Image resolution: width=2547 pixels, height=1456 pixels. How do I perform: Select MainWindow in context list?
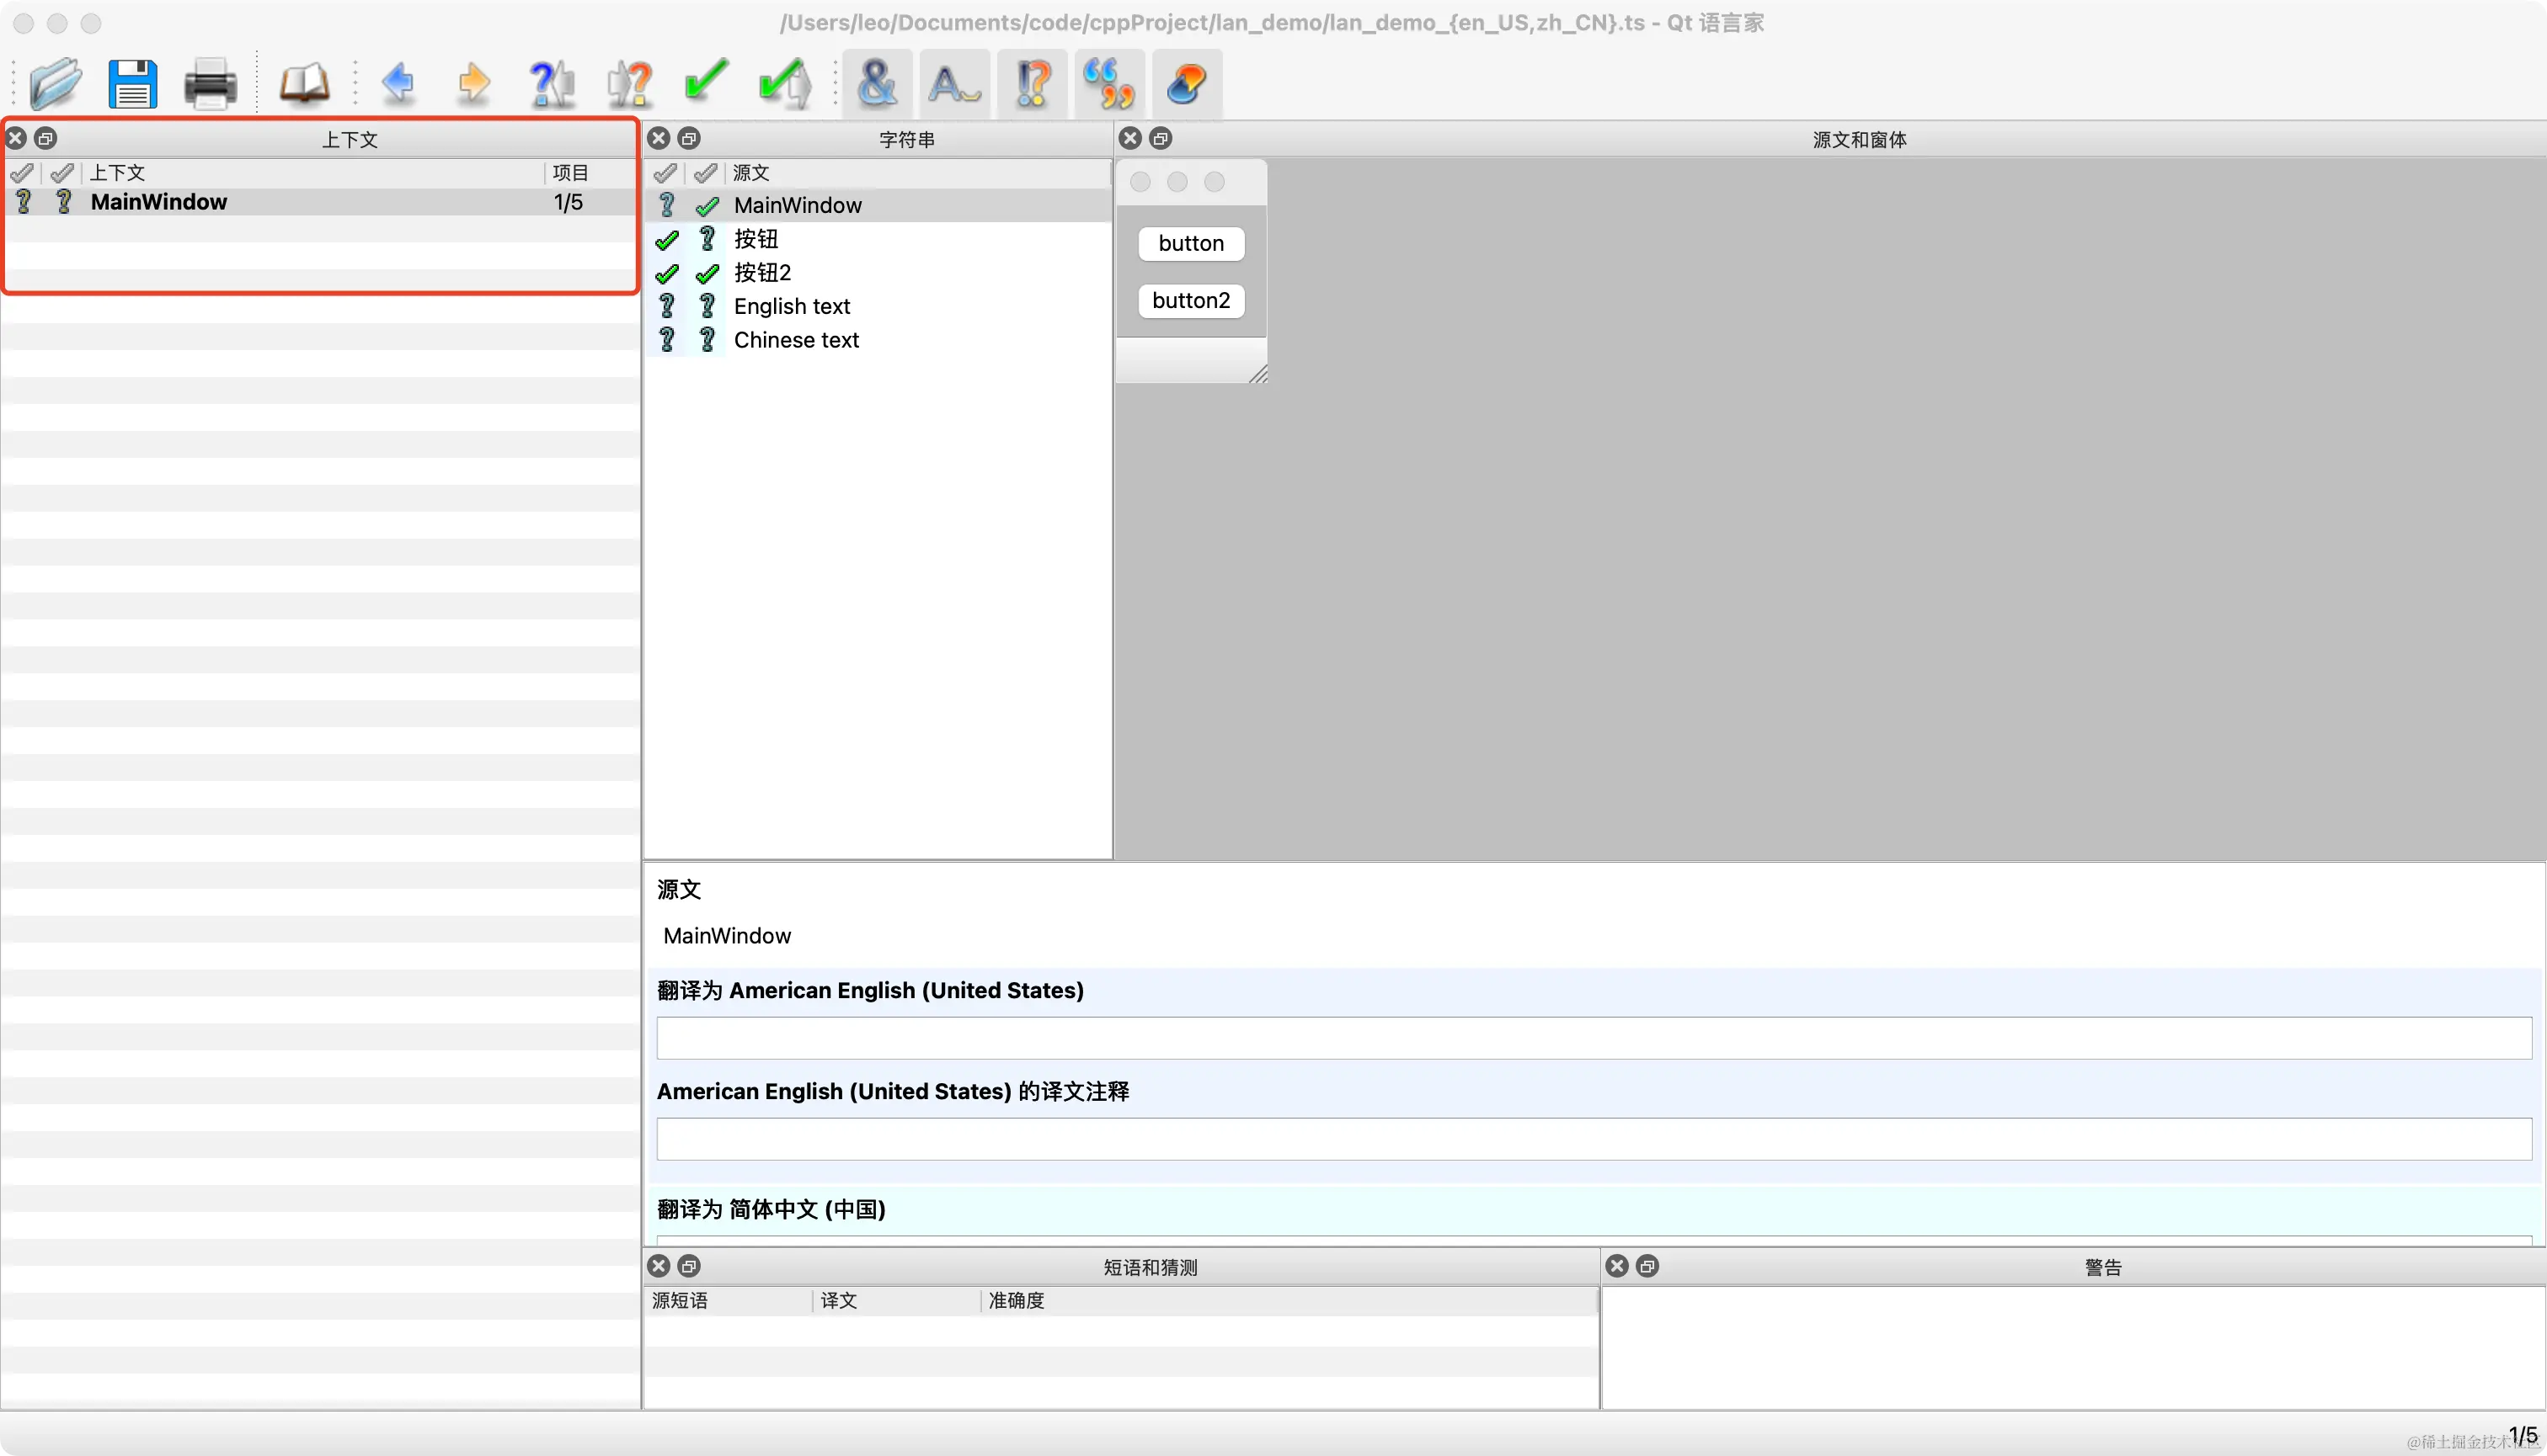[159, 202]
